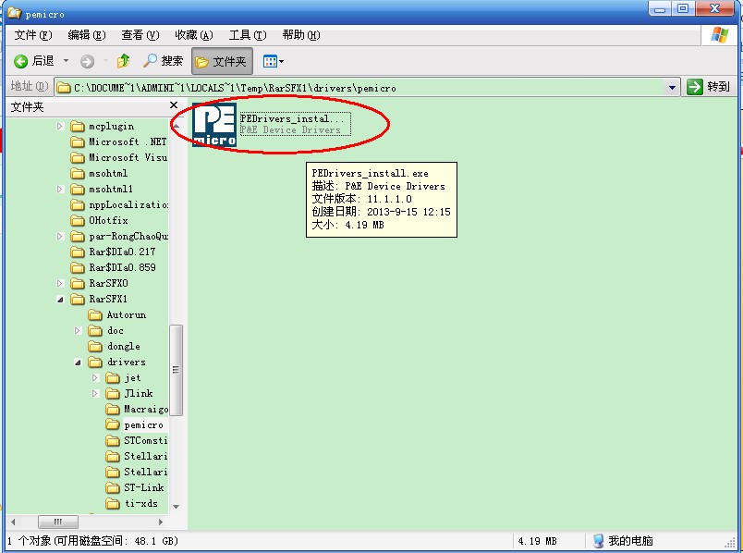Select the Rar$DIa0.217 folder icon
The height and width of the screenshot is (553, 743).
click(78, 252)
